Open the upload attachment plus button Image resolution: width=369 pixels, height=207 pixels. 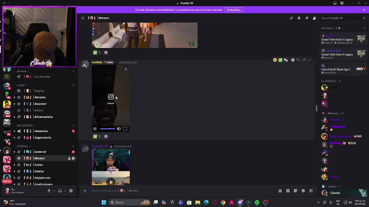click(85, 191)
